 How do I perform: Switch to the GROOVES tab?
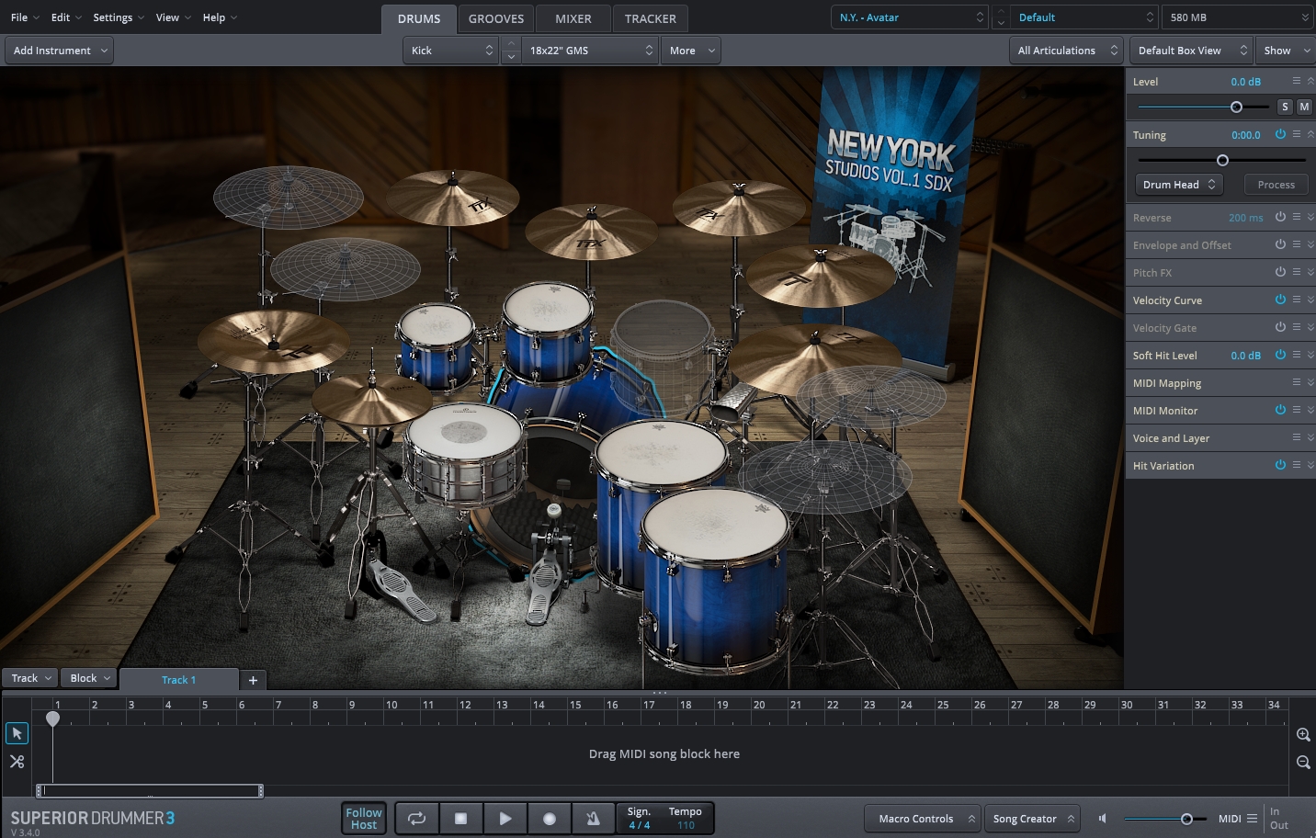pyautogui.click(x=496, y=17)
